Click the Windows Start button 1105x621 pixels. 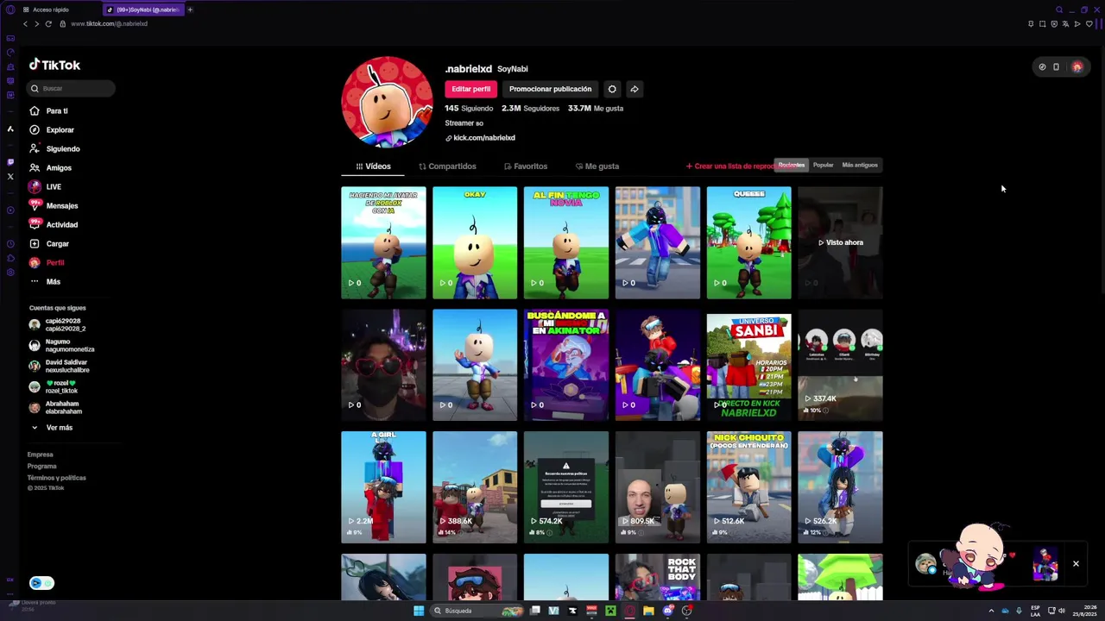point(419,611)
